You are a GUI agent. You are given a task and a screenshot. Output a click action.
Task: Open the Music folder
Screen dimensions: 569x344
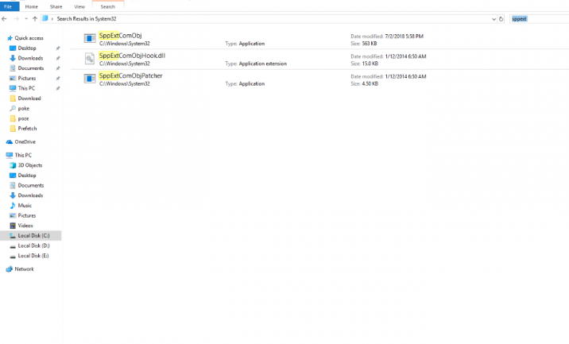(25, 206)
